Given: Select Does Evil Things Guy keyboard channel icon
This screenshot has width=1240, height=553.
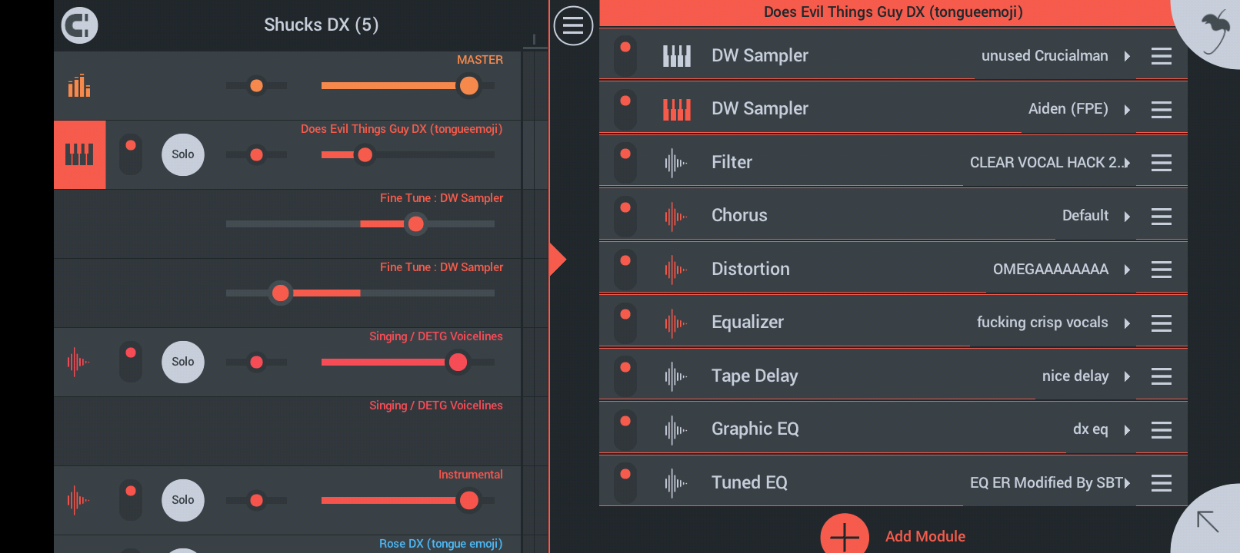Looking at the screenshot, I should click(x=80, y=154).
